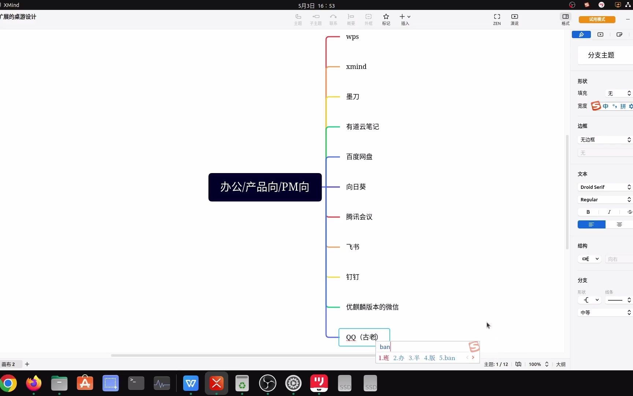Open the 填充 fill dropdown
Screen dimensions: 633x396
point(619,93)
